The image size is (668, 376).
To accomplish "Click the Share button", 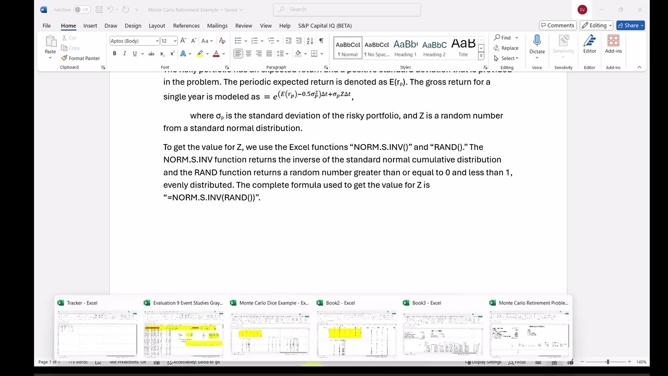I will pos(630,25).
